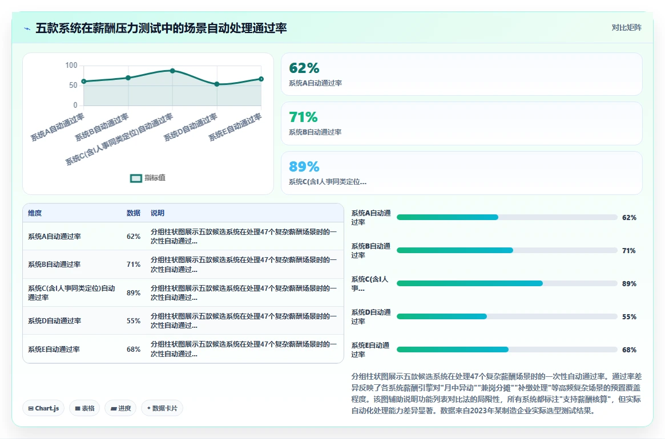Click the 系统C peak point on line chart

[172, 71]
